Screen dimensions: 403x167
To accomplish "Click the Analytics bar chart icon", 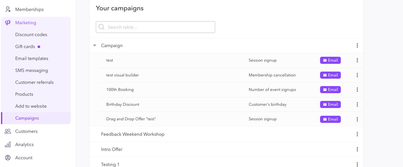I will coord(8,144).
